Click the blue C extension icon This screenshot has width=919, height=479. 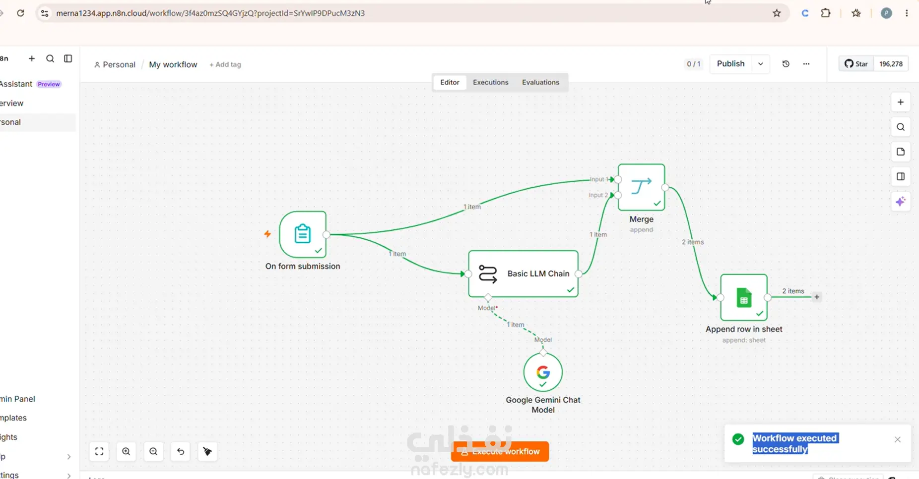tap(805, 13)
